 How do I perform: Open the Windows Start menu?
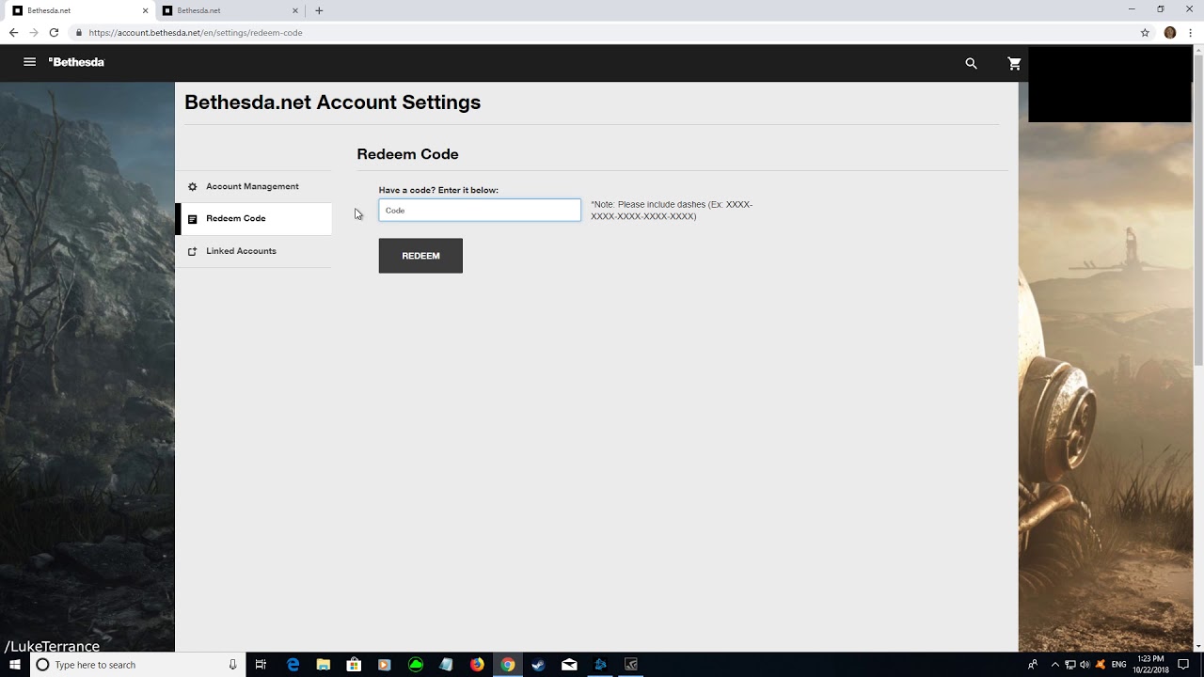click(x=15, y=665)
